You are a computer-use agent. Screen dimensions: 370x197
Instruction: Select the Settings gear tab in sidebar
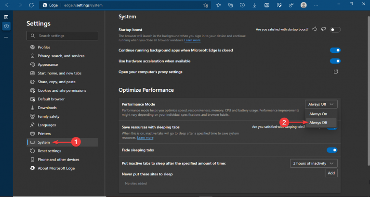coord(6,26)
